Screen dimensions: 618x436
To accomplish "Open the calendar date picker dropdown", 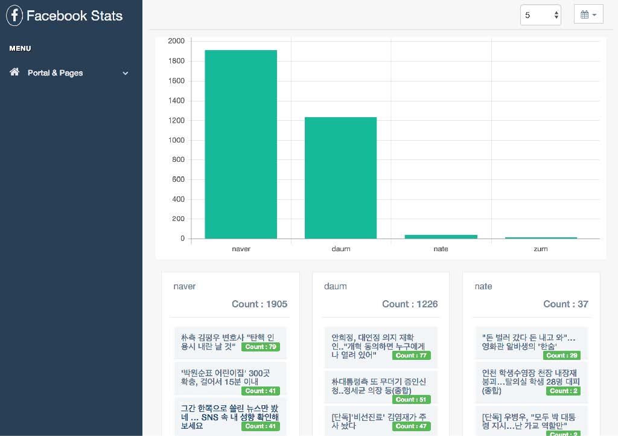I will tap(588, 14).
